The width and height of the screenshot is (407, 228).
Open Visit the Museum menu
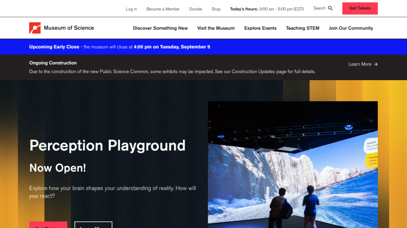click(215, 28)
